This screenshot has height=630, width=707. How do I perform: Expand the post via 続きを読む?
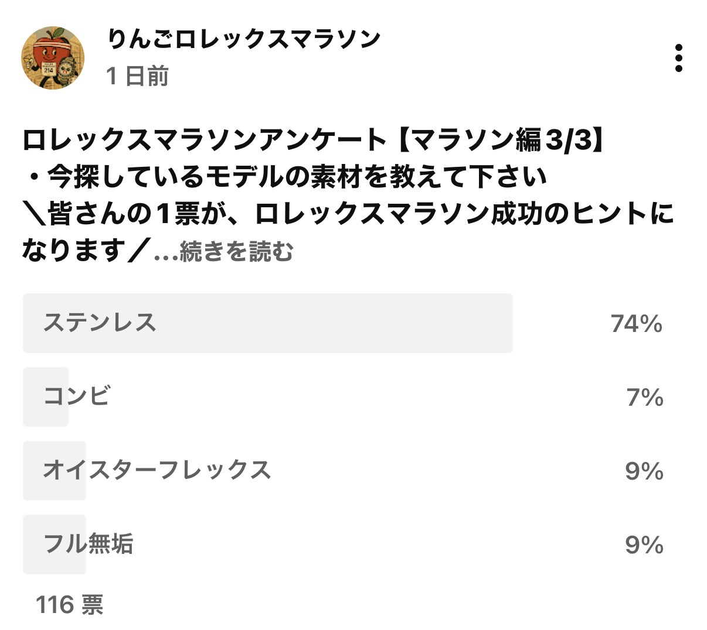[236, 252]
